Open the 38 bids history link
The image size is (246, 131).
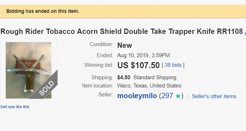click(173, 65)
